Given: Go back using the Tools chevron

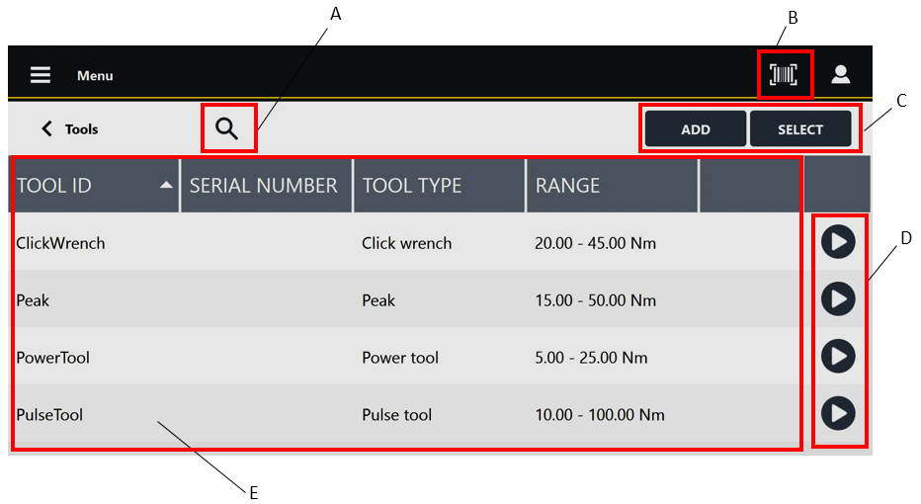Looking at the screenshot, I should [x=46, y=128].
